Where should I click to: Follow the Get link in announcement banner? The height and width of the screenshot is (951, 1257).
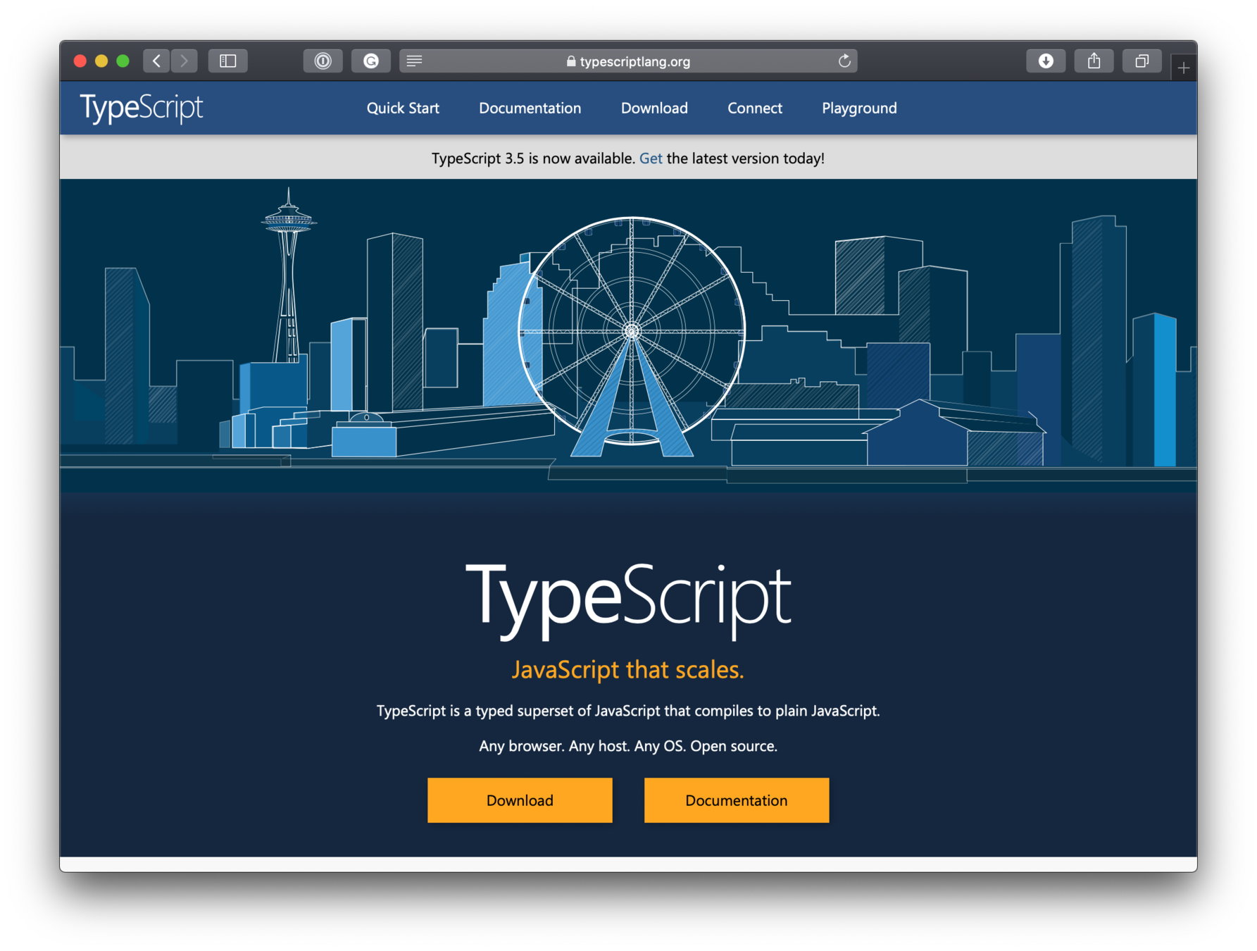coord(651,158)
